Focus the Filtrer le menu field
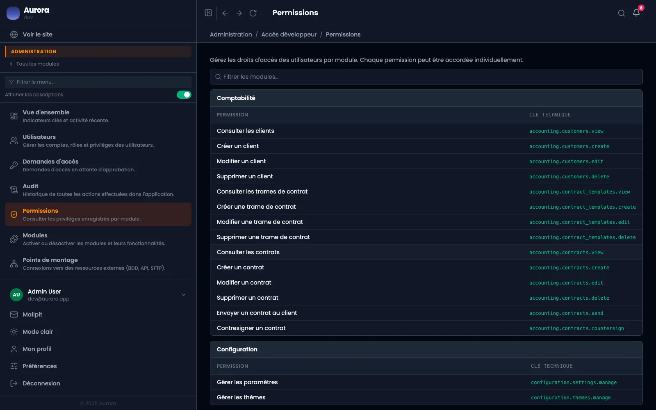This screenshot has width=656, height=410. (98, 82)
